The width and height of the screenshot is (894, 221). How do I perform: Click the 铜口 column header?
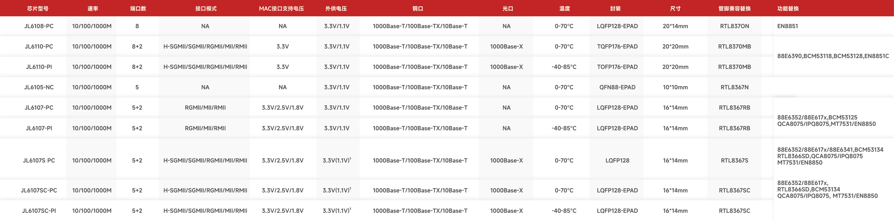pos(418,8)
